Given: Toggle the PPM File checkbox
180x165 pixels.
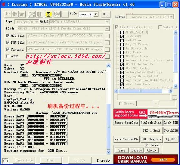Looking at the screenshot, I should [x=8, y=43].
